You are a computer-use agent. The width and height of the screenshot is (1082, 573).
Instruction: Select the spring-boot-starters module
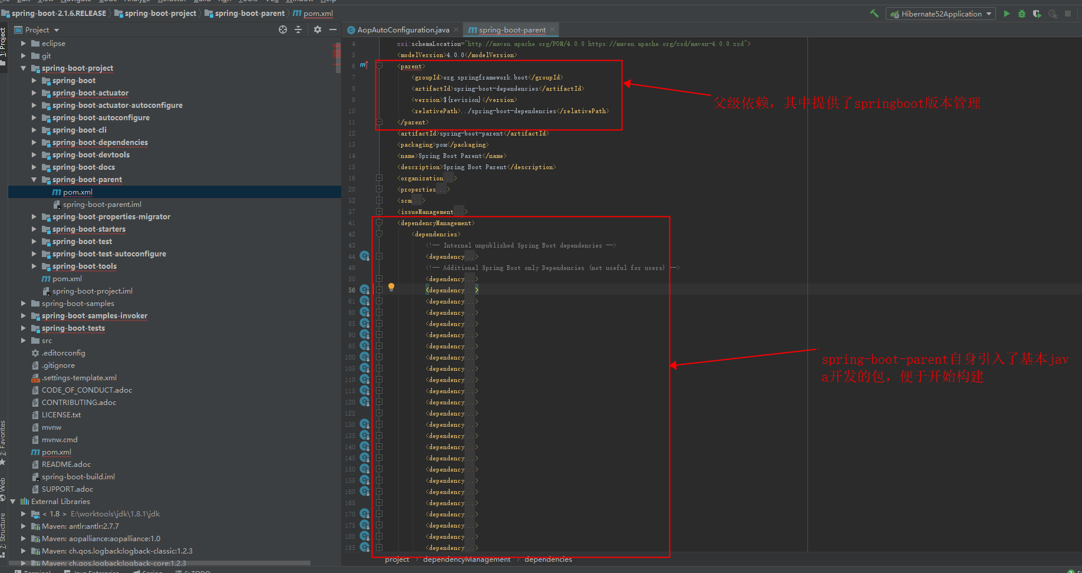coord(88,229)
